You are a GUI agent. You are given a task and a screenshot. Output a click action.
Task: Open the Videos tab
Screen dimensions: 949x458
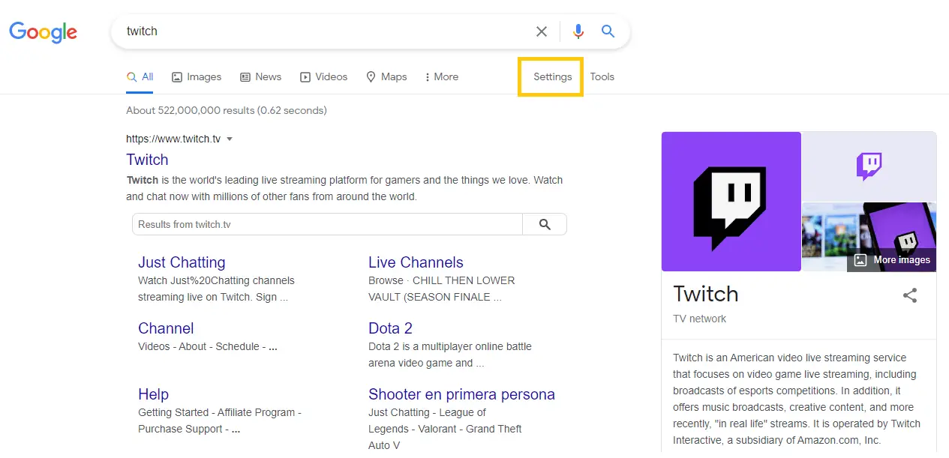pyautogui.click(x=323, y=76)
